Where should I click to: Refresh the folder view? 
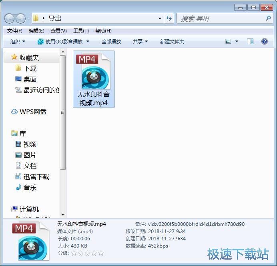coord(169,18)
